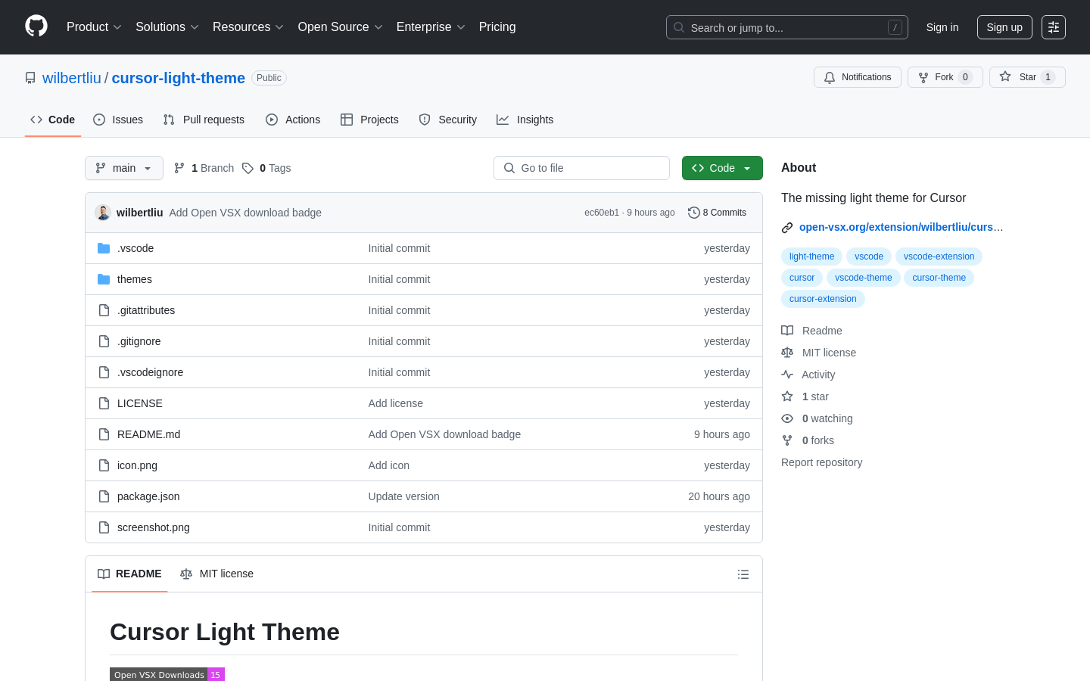Image resolution: width=1090 pixels, height=681 pixels.
Task: Expand the Solutions menu
Action: tap(167, 27)
